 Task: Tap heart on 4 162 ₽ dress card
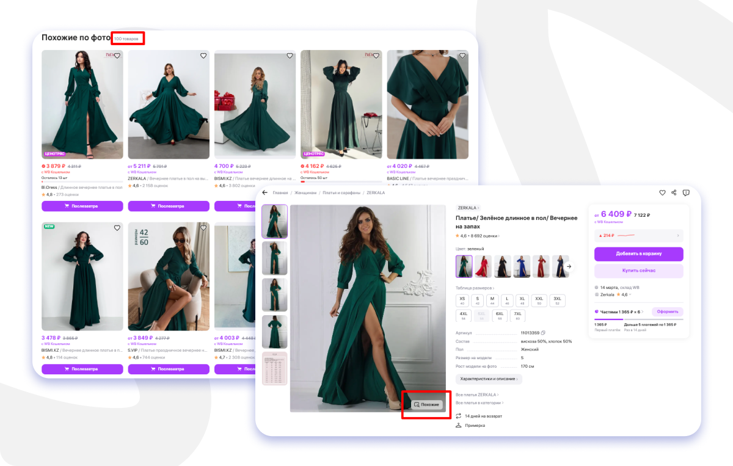tap(376, 56)
